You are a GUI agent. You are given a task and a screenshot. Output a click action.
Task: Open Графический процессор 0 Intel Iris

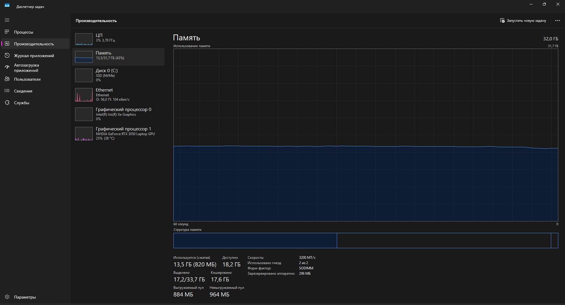point(118,114)
